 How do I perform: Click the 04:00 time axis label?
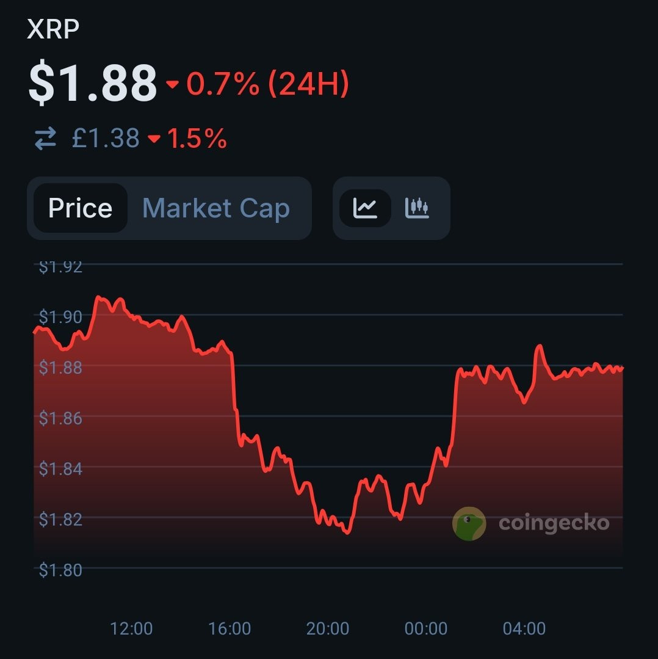click(x=524, y=628)
